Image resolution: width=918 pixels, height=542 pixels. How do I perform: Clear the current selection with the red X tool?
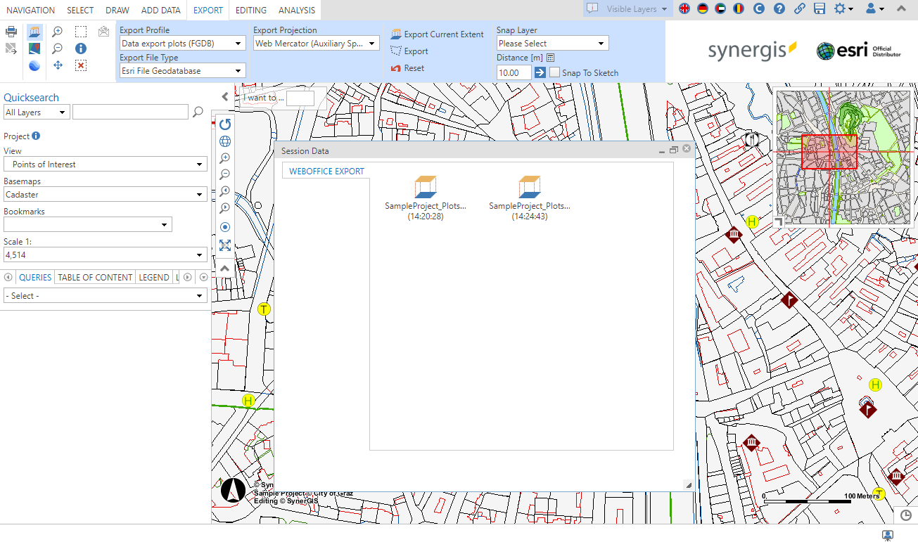pyautogui.click(x=81, y=65)
